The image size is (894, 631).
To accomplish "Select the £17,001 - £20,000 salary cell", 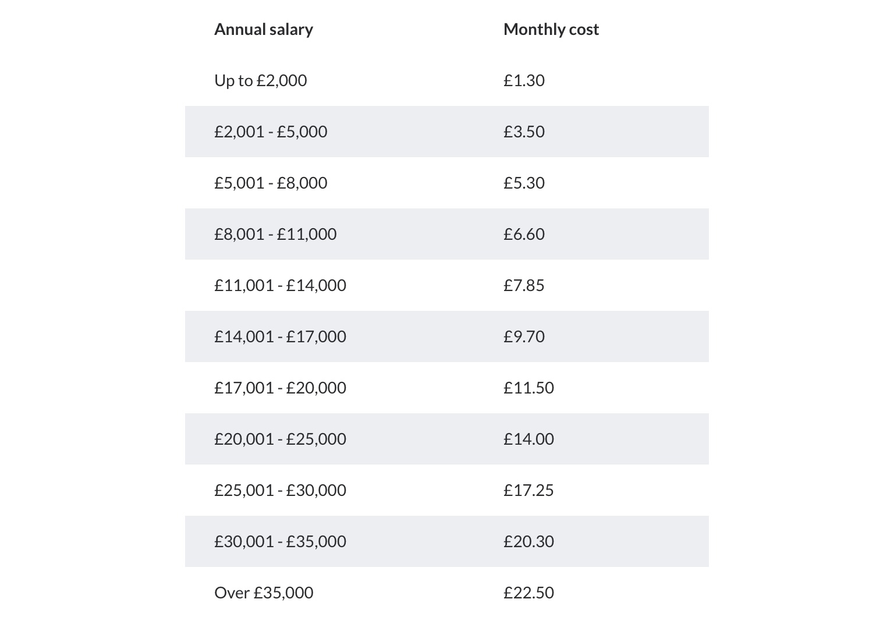I will click(x=280, y=388).
